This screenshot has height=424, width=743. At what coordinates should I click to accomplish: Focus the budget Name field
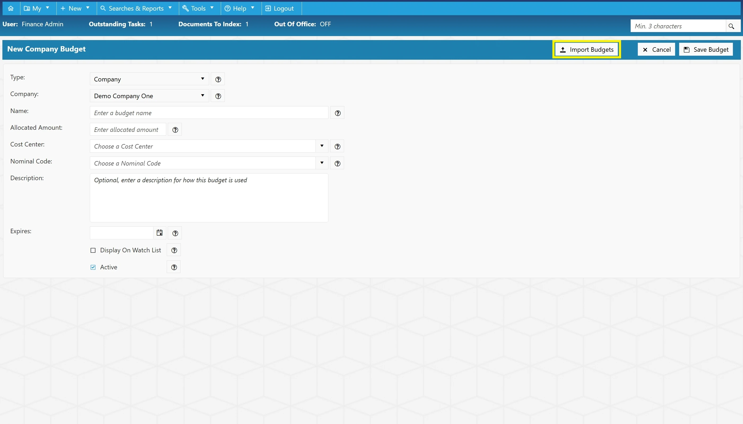[209, 113]
